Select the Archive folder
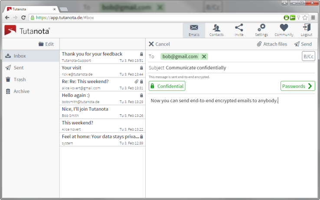The image size is (320, 200). pyautogui.click(x=31, y=91)
